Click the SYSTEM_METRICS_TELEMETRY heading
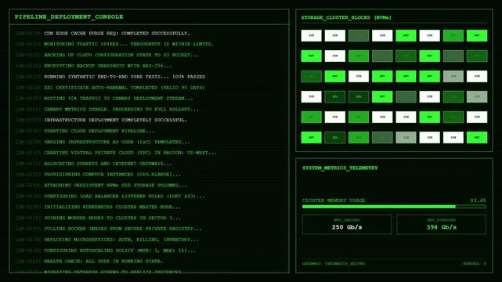 click(x=340, y=168)
